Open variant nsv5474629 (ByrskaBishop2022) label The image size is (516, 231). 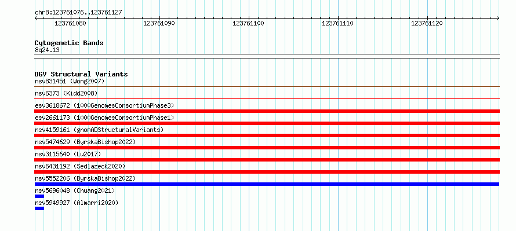(85, 142)
